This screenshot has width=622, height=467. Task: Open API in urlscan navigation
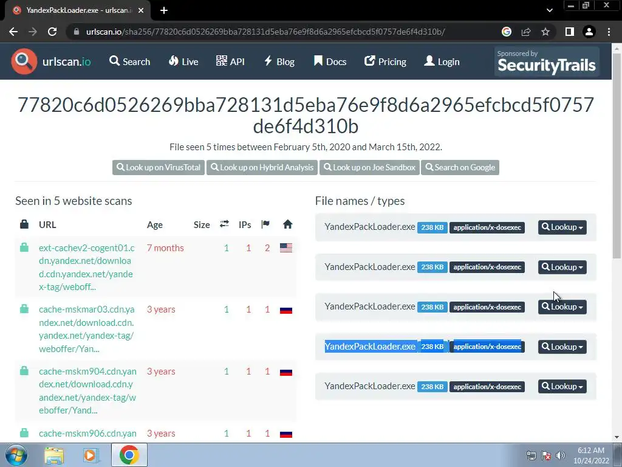[x=230, y=61]
